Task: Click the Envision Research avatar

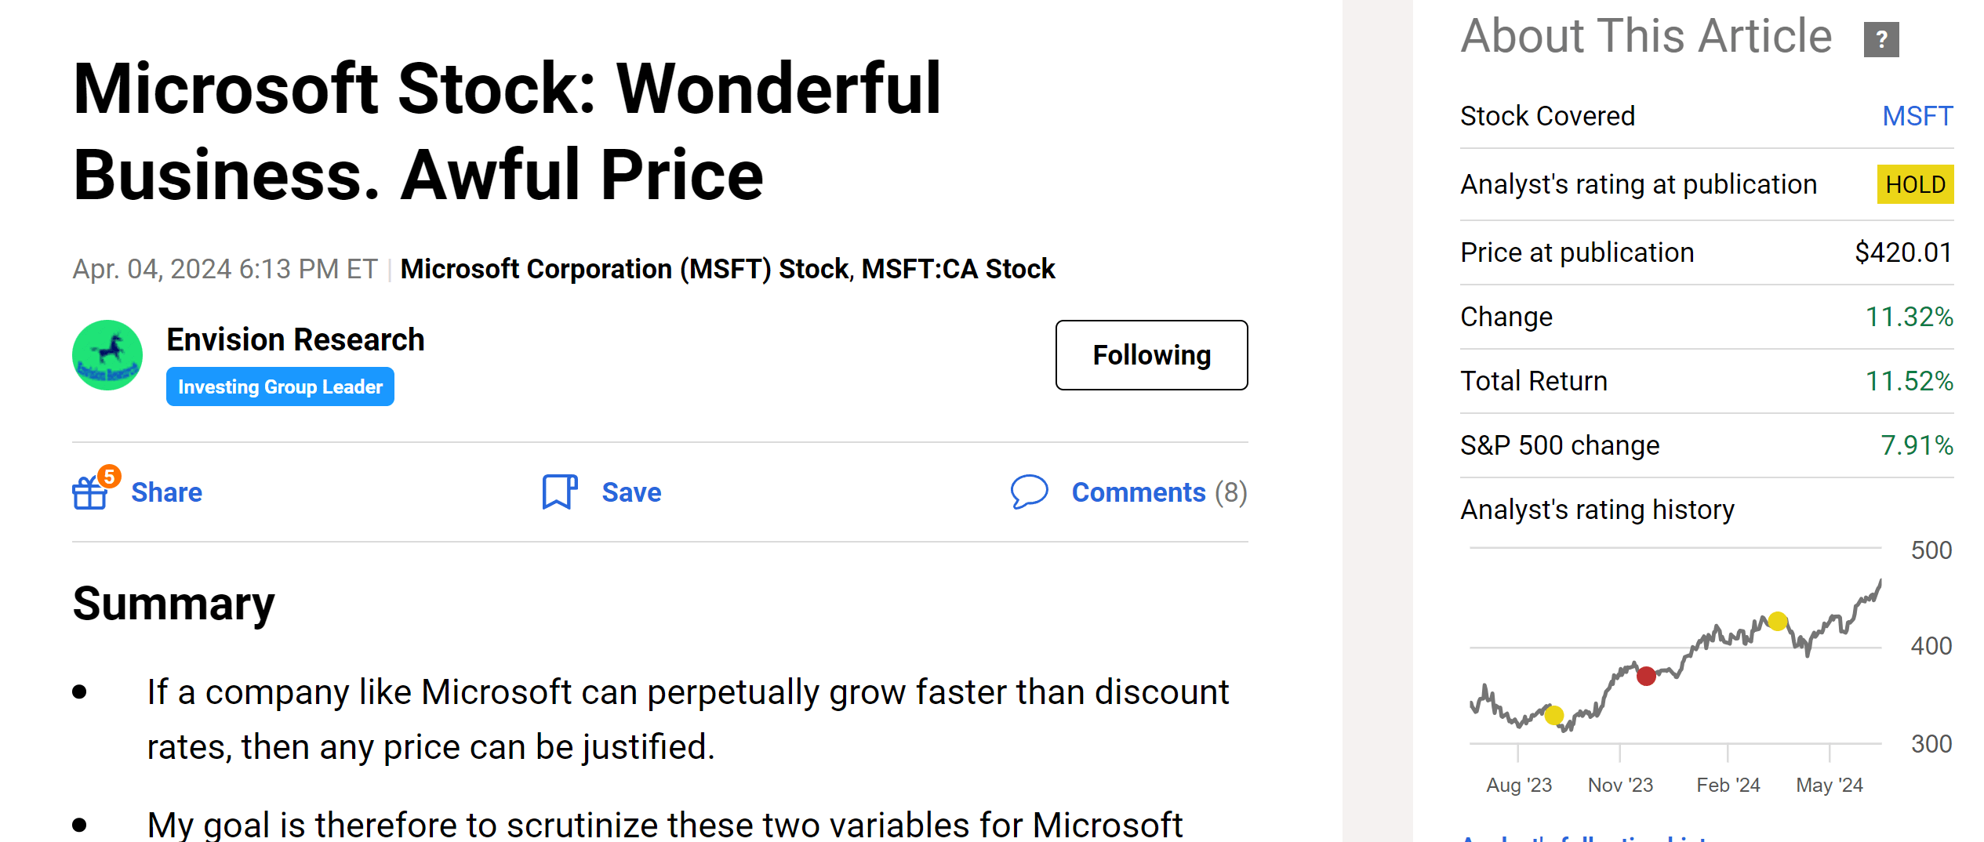Action: pos(107,355)
